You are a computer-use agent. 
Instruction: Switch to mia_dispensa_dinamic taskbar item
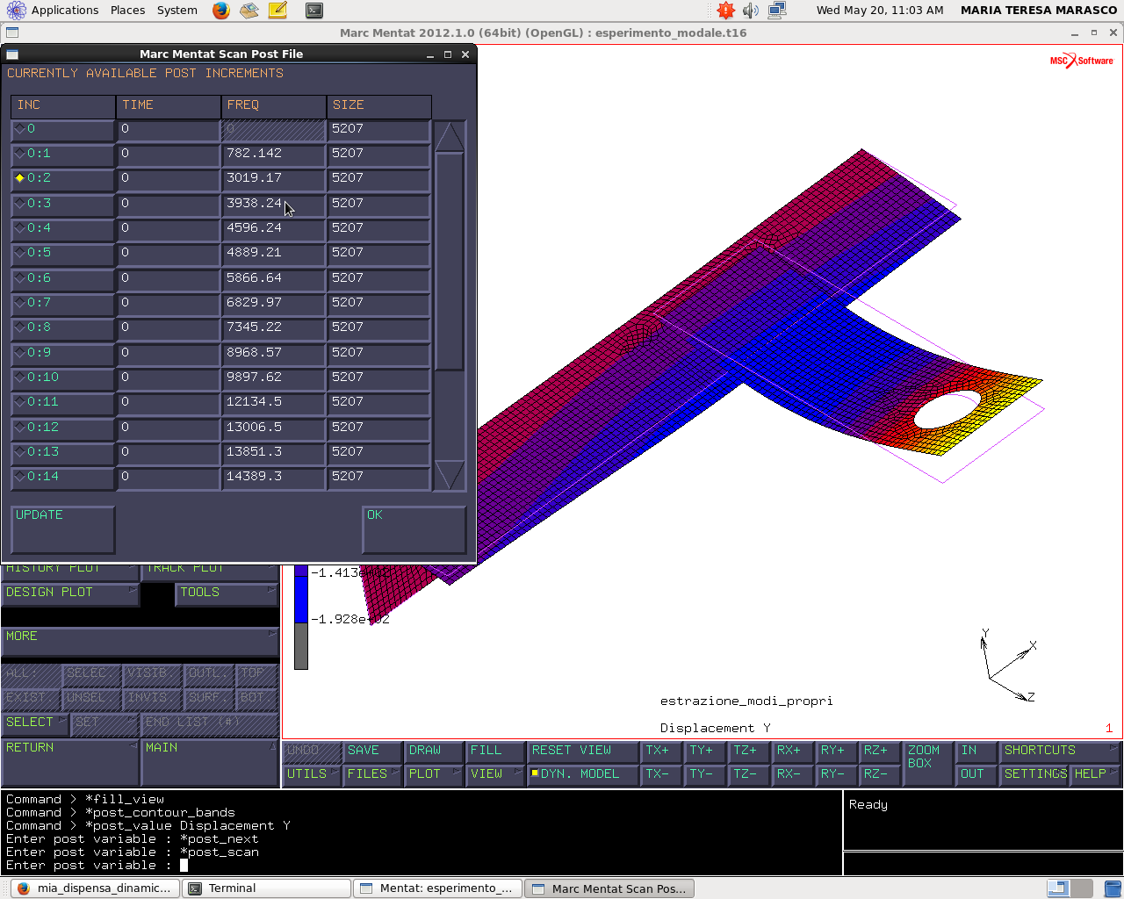pyautogui.click(x=95, y=888)
